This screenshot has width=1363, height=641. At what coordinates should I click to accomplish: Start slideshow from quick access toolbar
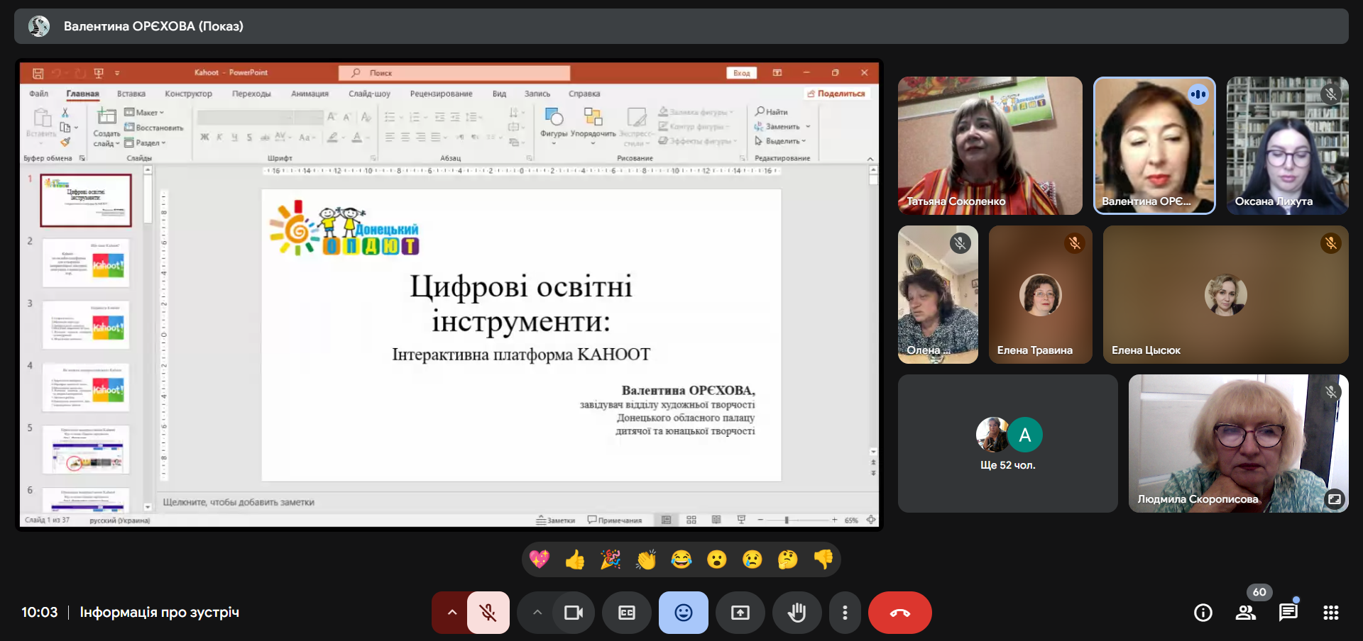click(x=99, y=73)
